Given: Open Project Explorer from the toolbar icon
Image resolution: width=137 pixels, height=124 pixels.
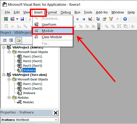Looking at the screenshot, I should [98, 19].
